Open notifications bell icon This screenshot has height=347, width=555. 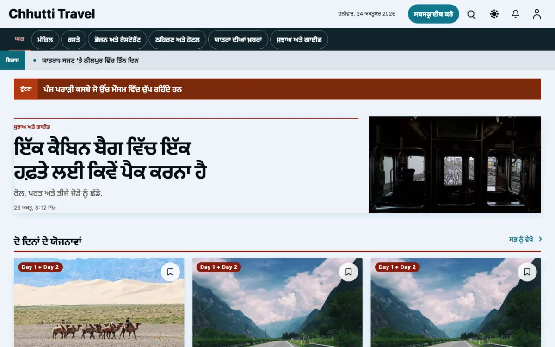click(x=515, y=14)
